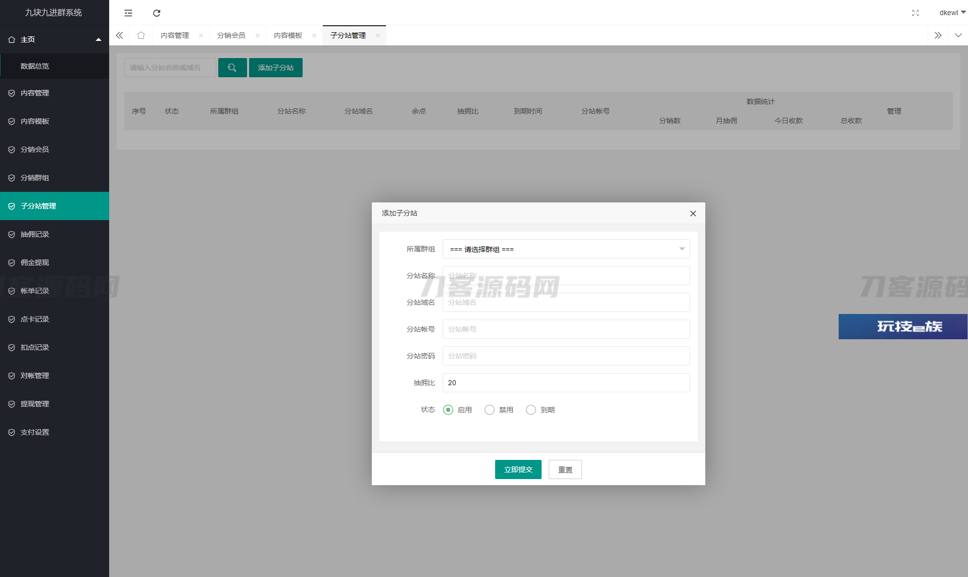
Task: Click the 抽拥比 field showing 20
Action: (566, 383)
